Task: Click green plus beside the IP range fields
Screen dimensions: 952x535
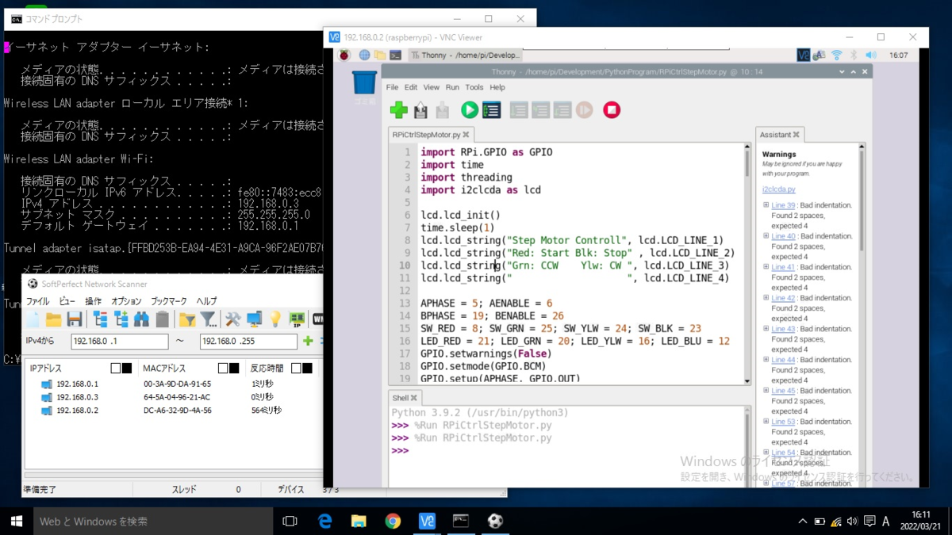Action: pyautogui.click(x=308, y=342)
